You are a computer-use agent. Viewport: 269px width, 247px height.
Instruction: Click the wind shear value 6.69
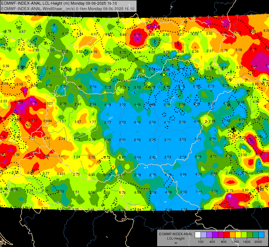click(137, 35)
